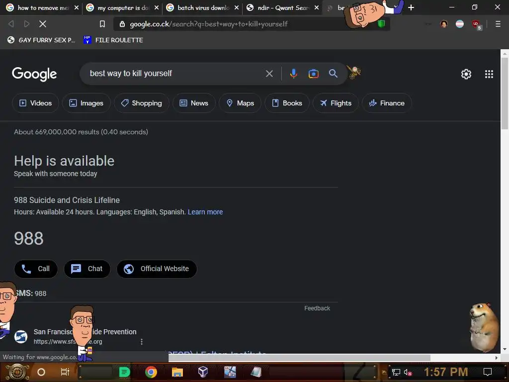Go to the Google logo homepage
Image resolution: width=509 pixels, height=382 pixels.
coord(34,74)
